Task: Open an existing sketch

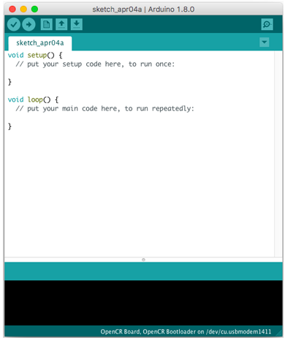Action: (61, 24)
